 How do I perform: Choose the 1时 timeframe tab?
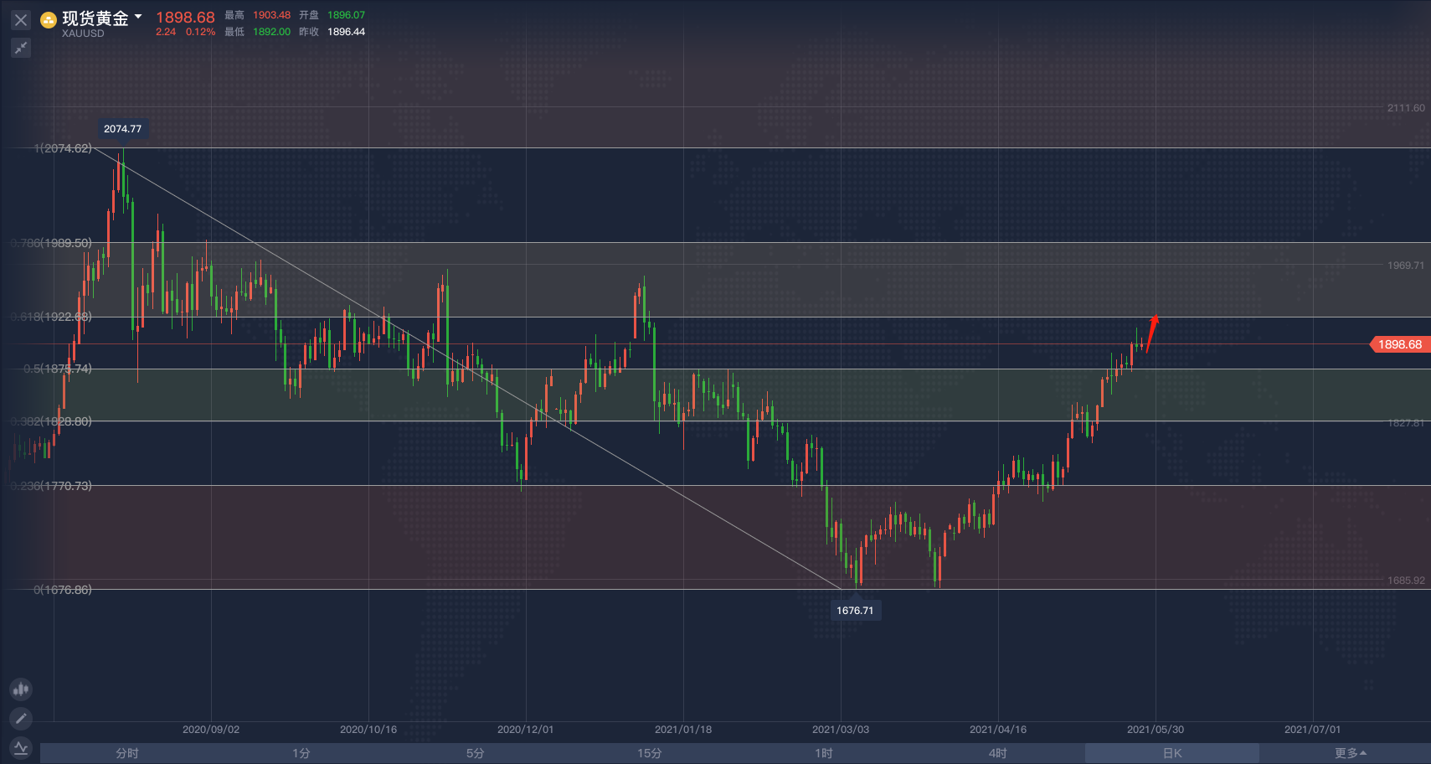pyautogui.click(x=824, y=753)
